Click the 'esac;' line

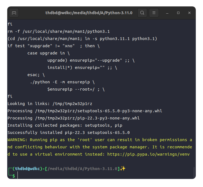(x=36, y=75)
